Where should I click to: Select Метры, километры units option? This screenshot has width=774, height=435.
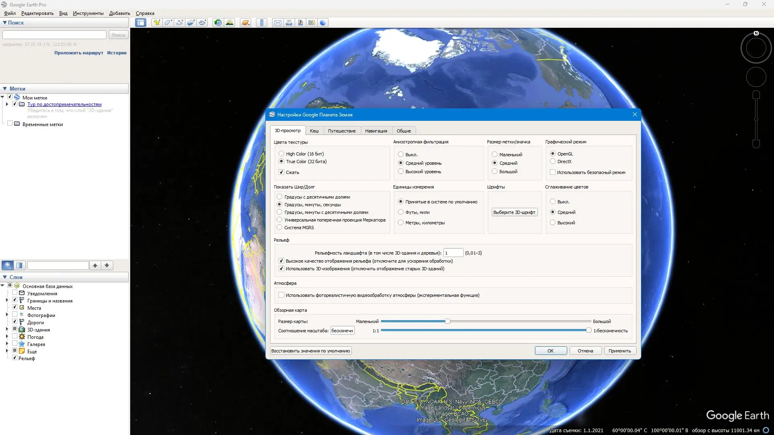pyautogui.click(x=401, y=223)
